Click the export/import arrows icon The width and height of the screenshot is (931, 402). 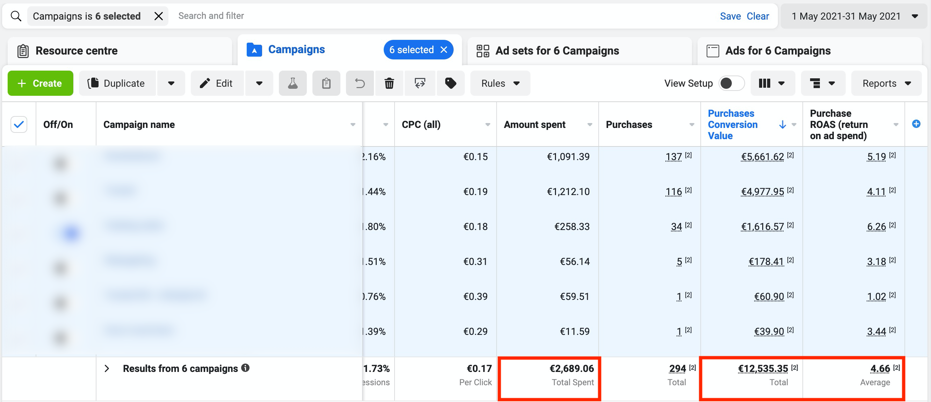[420, 84]
